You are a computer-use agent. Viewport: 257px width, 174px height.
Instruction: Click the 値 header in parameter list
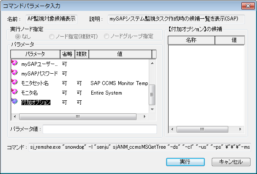(x=120, y=54)
